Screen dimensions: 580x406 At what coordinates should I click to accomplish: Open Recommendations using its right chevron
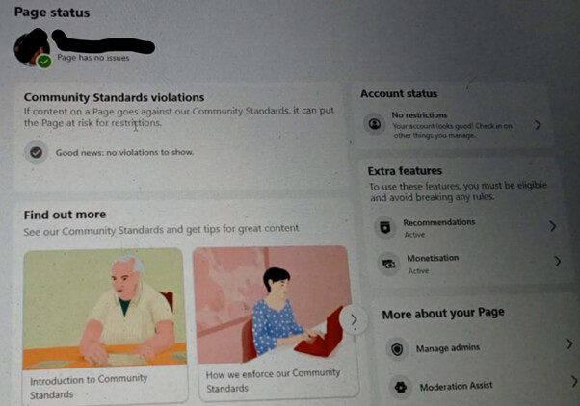point(552,226)
